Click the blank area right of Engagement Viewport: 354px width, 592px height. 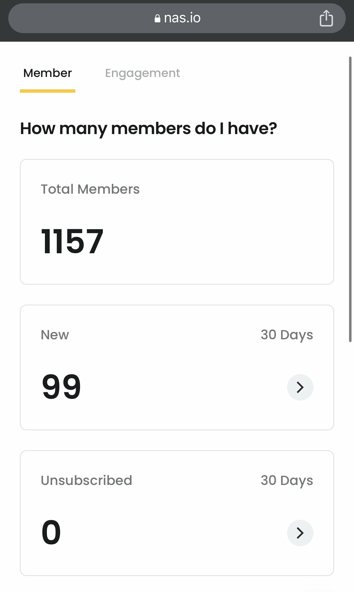[262, 73]
